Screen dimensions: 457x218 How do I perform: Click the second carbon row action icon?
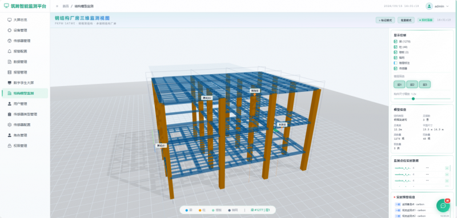point(447,174)
